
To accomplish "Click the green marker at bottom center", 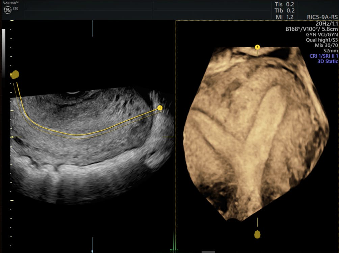I will tap(175, 244).
